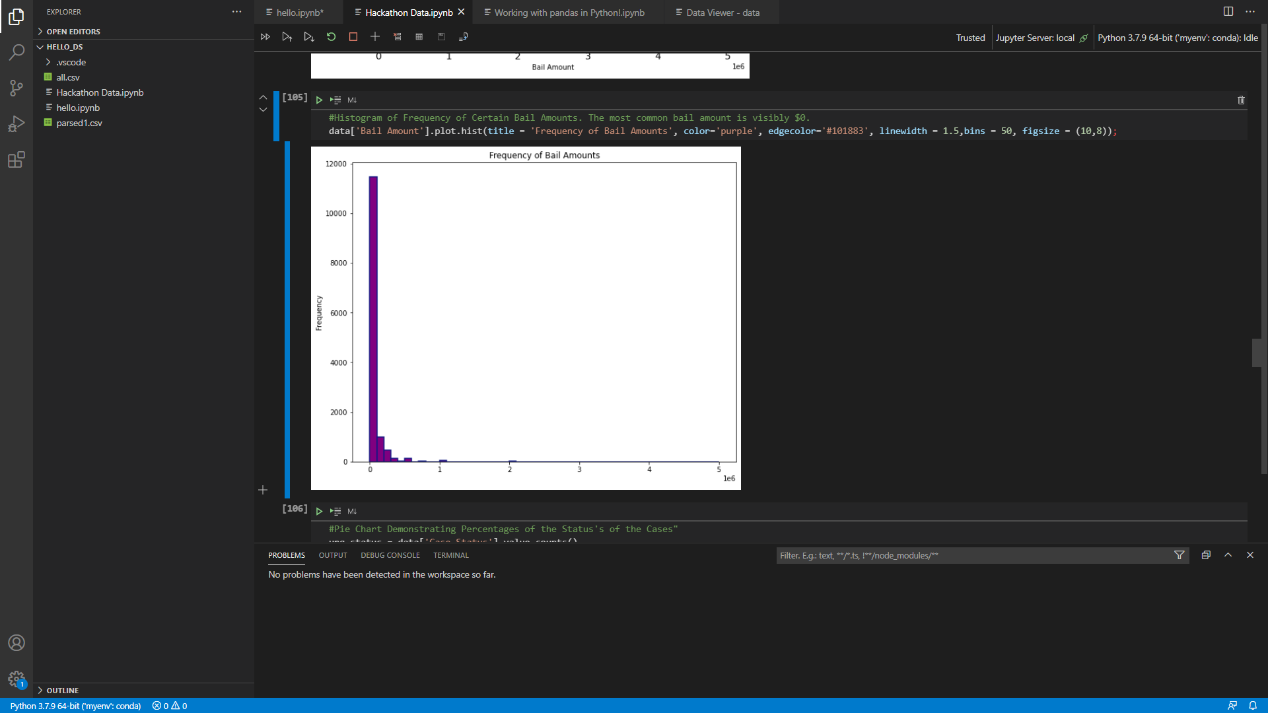Open the Source Control view
Screen dimensions: 1268x713
click(x=17, y=88)
